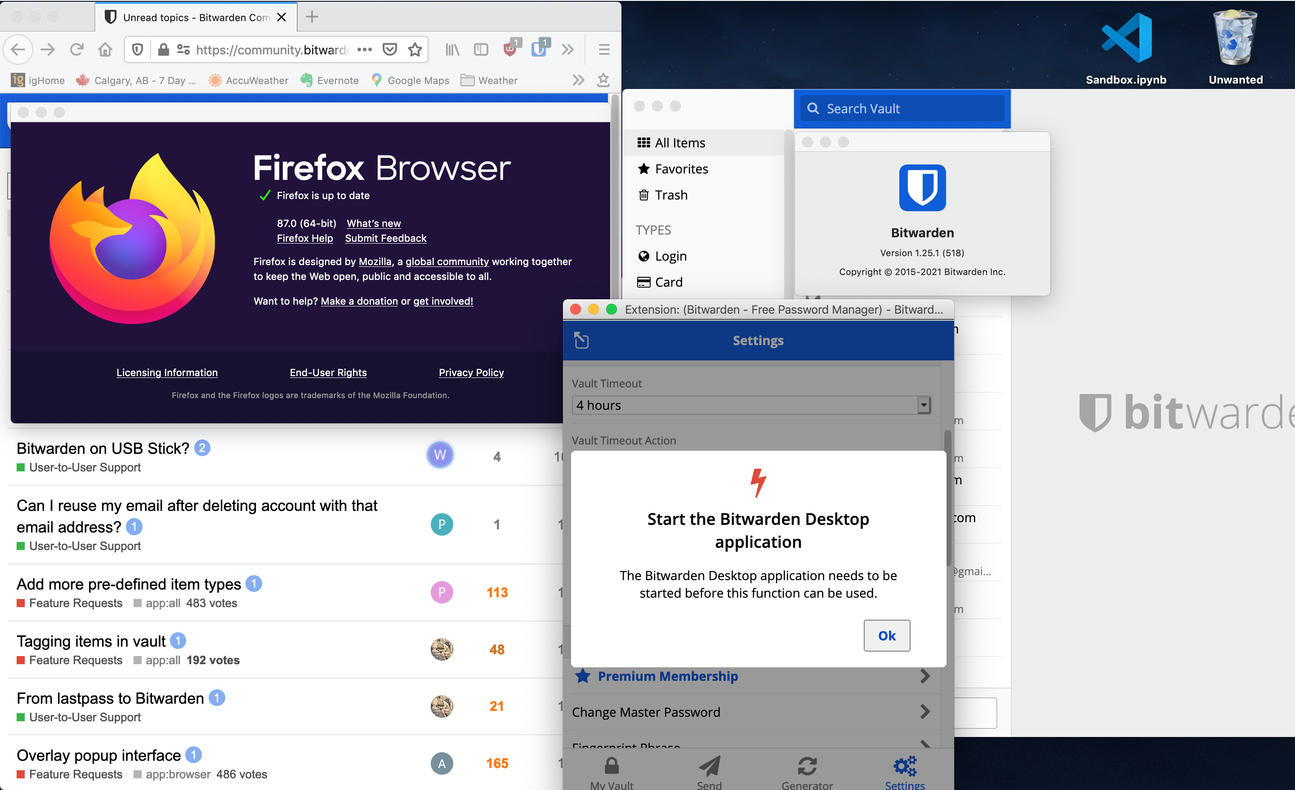The image size is (1295, 790).
Task: Open the Bitwarden on USB Stick topic
Action: [x=103, y=448]
